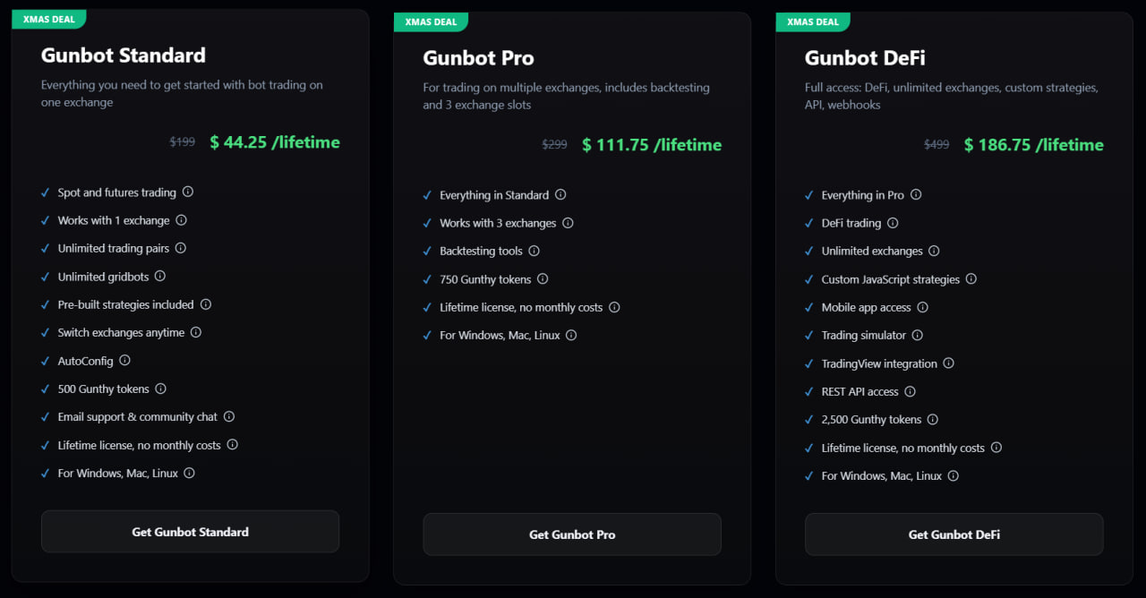Open the Everything in Standard info tooltip
Screen dimensions: 1146x598
pyautogui.click(x=560, y=194)
